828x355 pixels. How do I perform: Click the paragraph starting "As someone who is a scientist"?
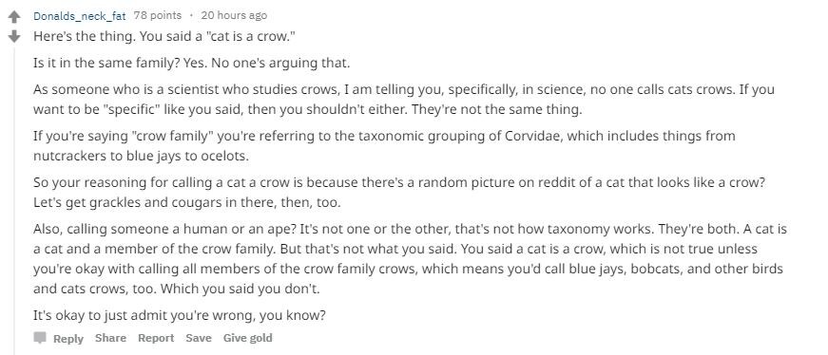click(x=403, y=100)
